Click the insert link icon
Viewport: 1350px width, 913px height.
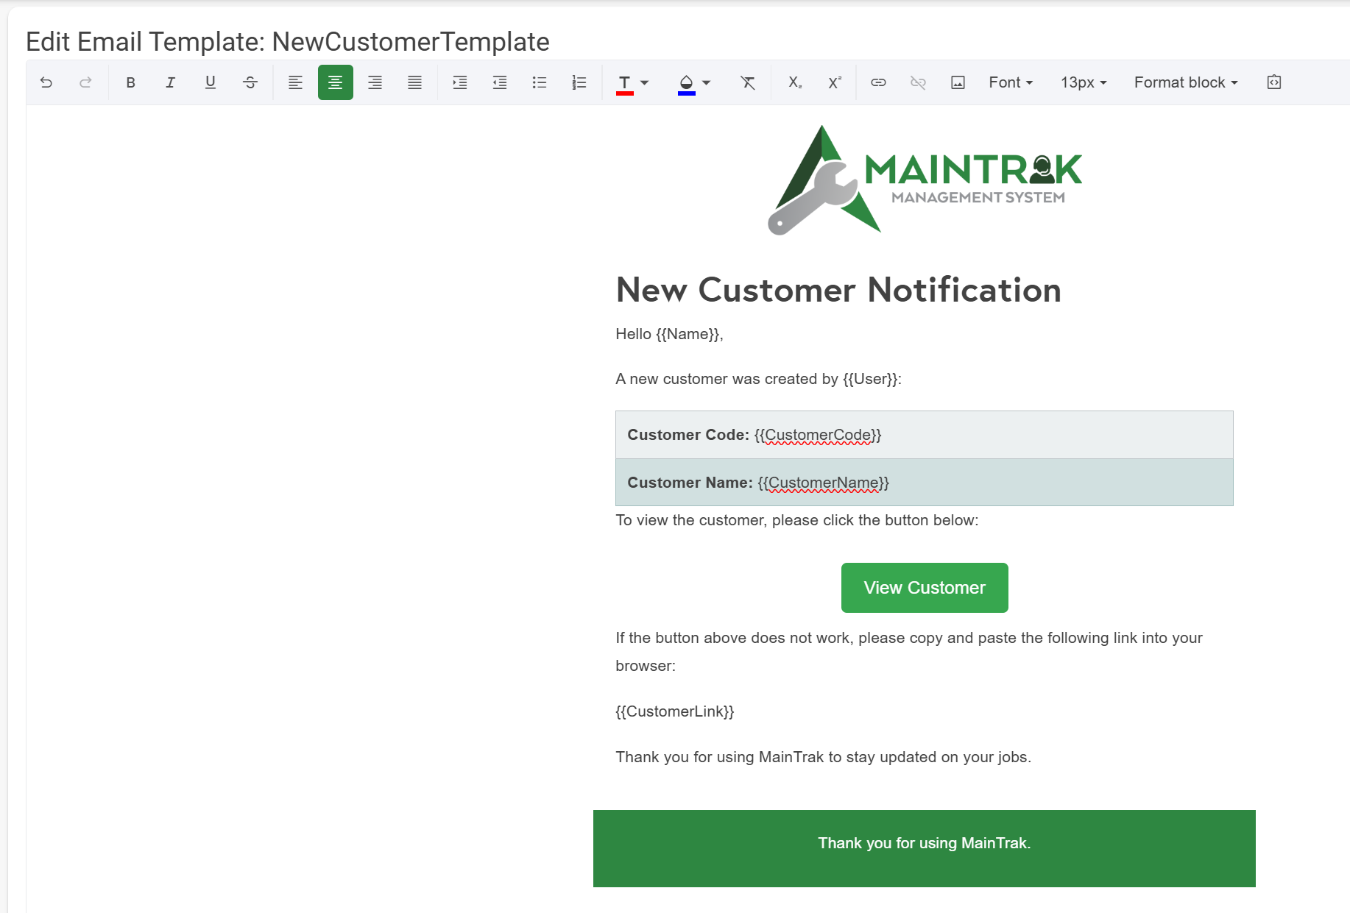(878, 82)
